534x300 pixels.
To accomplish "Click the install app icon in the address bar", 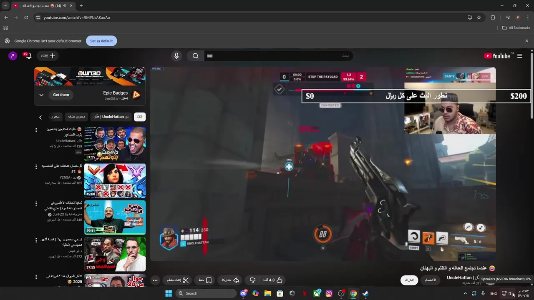I will 470,17.
